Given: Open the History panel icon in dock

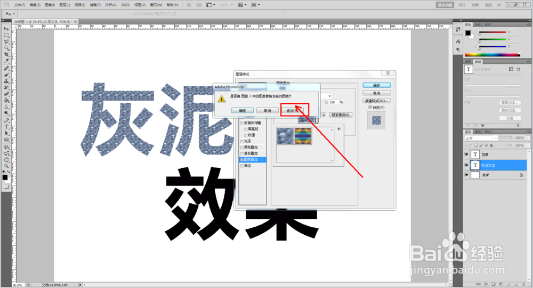Looking at the screenshot, I should tap(458, 30).
